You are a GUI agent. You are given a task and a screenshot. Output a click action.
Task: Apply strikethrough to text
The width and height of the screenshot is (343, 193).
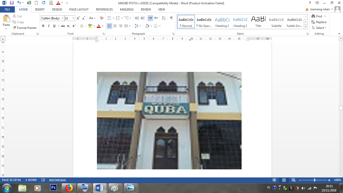(x=63, y=26)
